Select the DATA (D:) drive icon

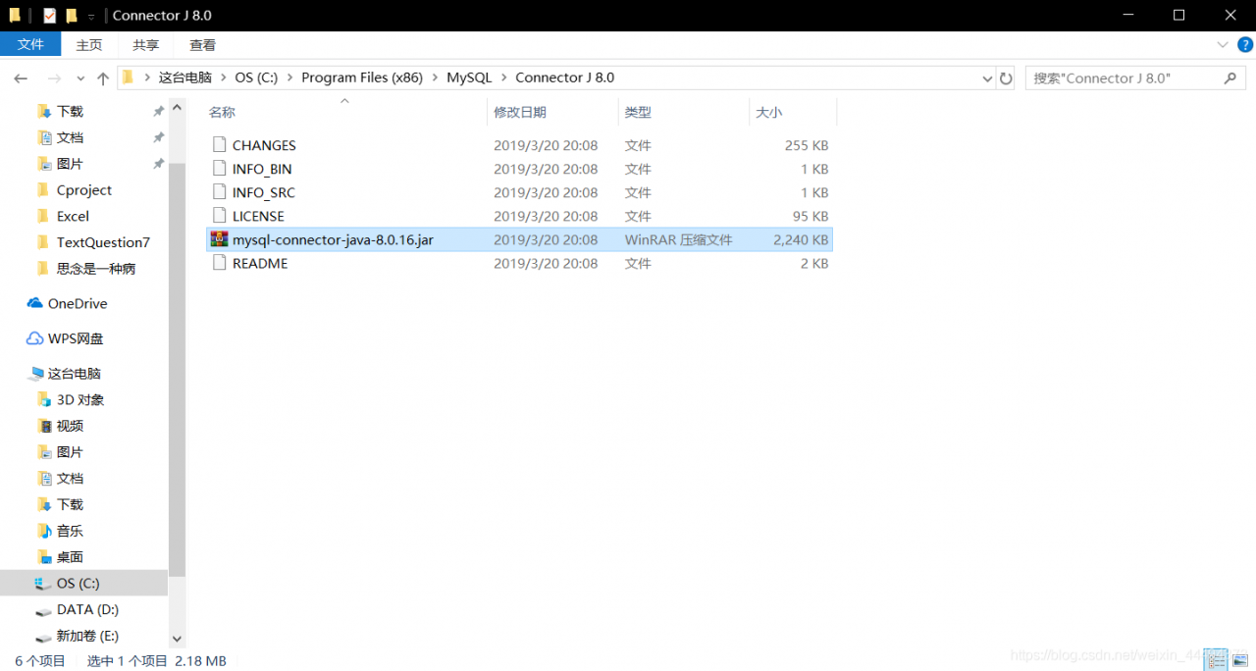(x=44, y=610)
